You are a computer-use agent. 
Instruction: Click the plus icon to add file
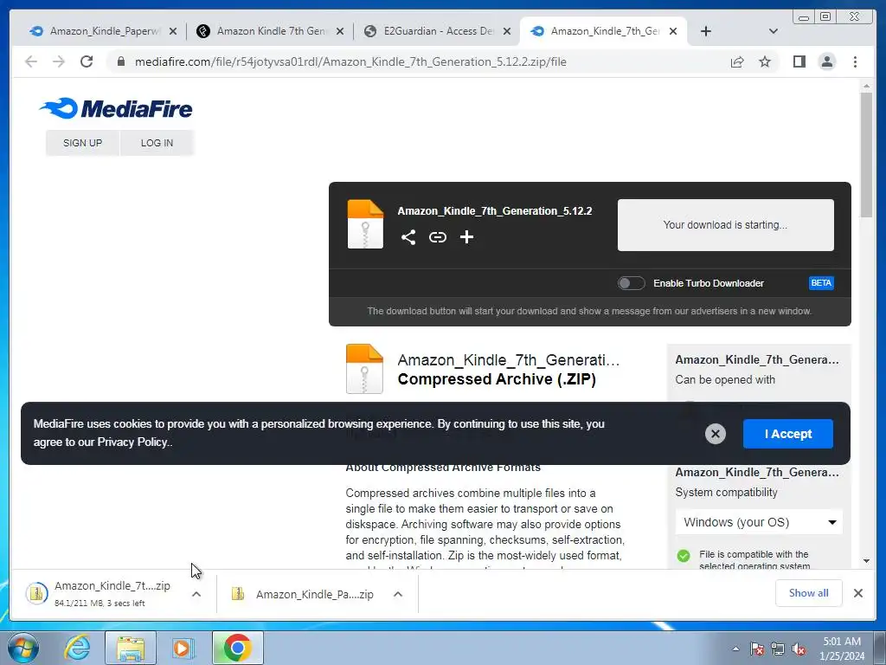point(466,237)
